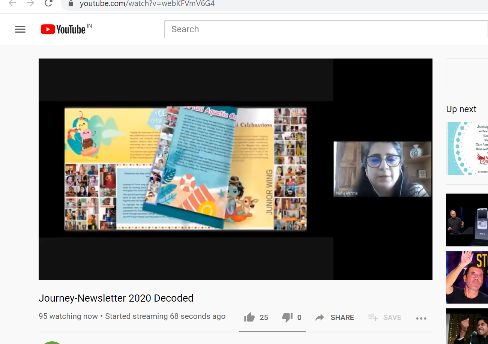
Task: Reload the page with the browser refresh icon
Action: click(x=48, y=4)
